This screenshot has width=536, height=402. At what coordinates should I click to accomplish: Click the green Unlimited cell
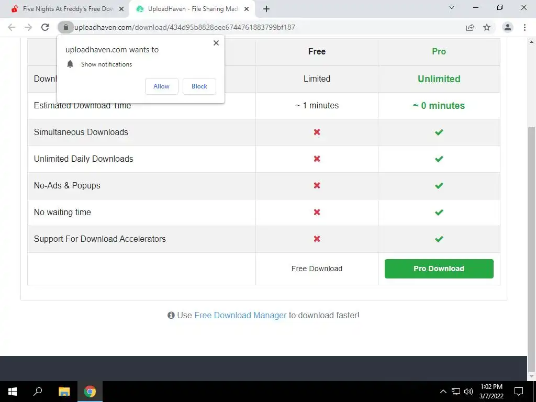click(x=439, y=79)
